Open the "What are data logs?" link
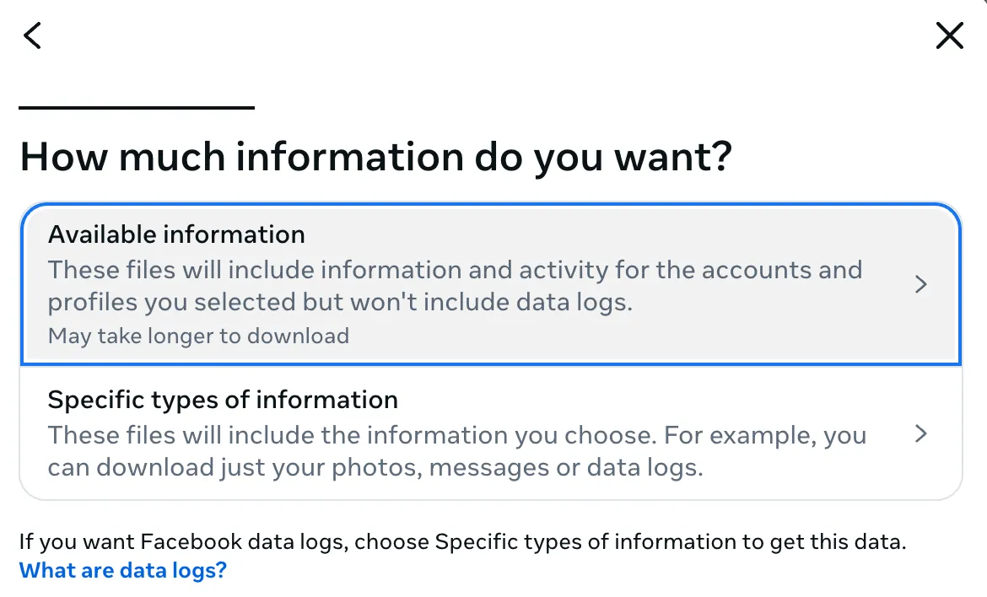 click(123, 571)
